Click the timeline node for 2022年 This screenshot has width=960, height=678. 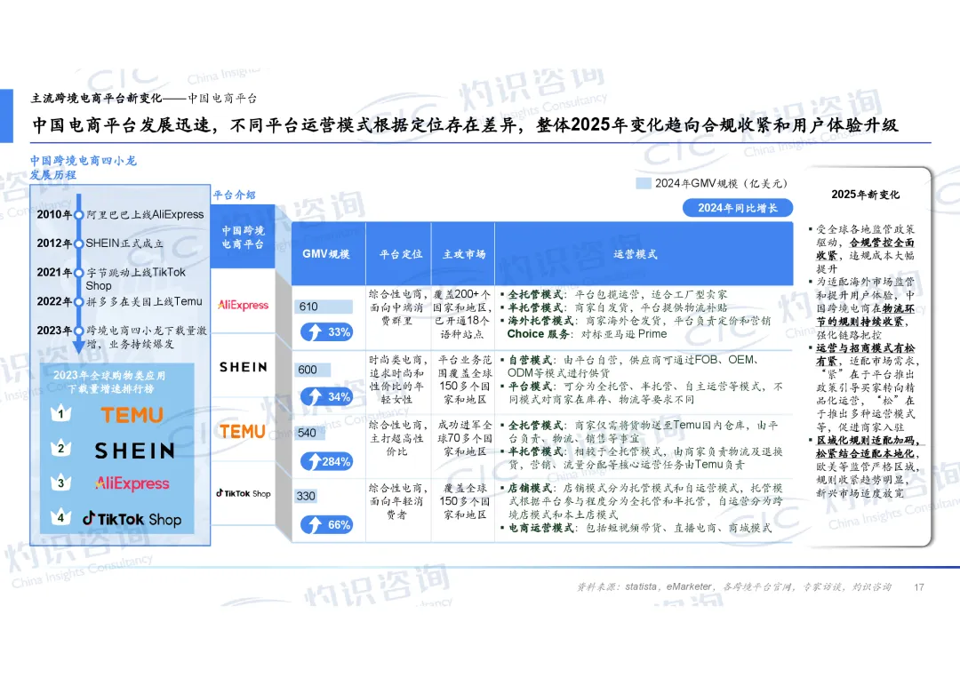pyautogui.click(x=78, y=301)
